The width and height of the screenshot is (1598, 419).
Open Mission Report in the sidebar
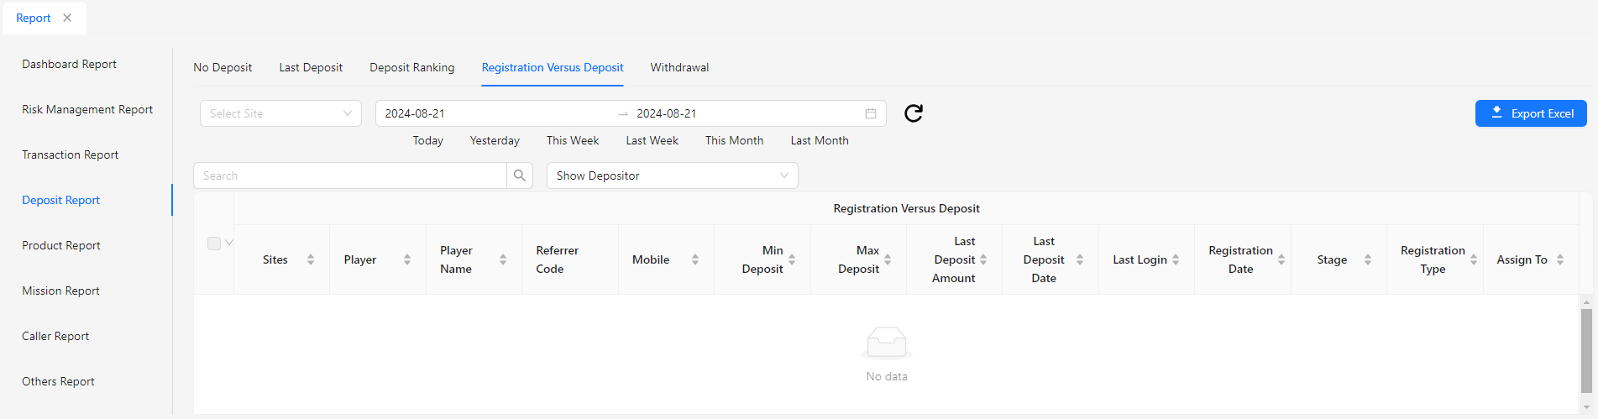tap(60, 291)
